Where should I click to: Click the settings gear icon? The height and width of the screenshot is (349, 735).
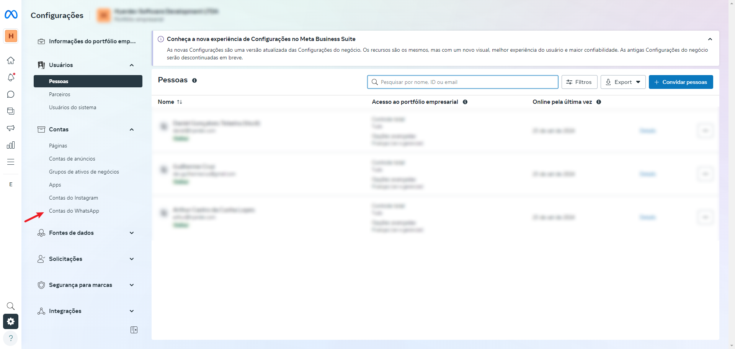11,321
